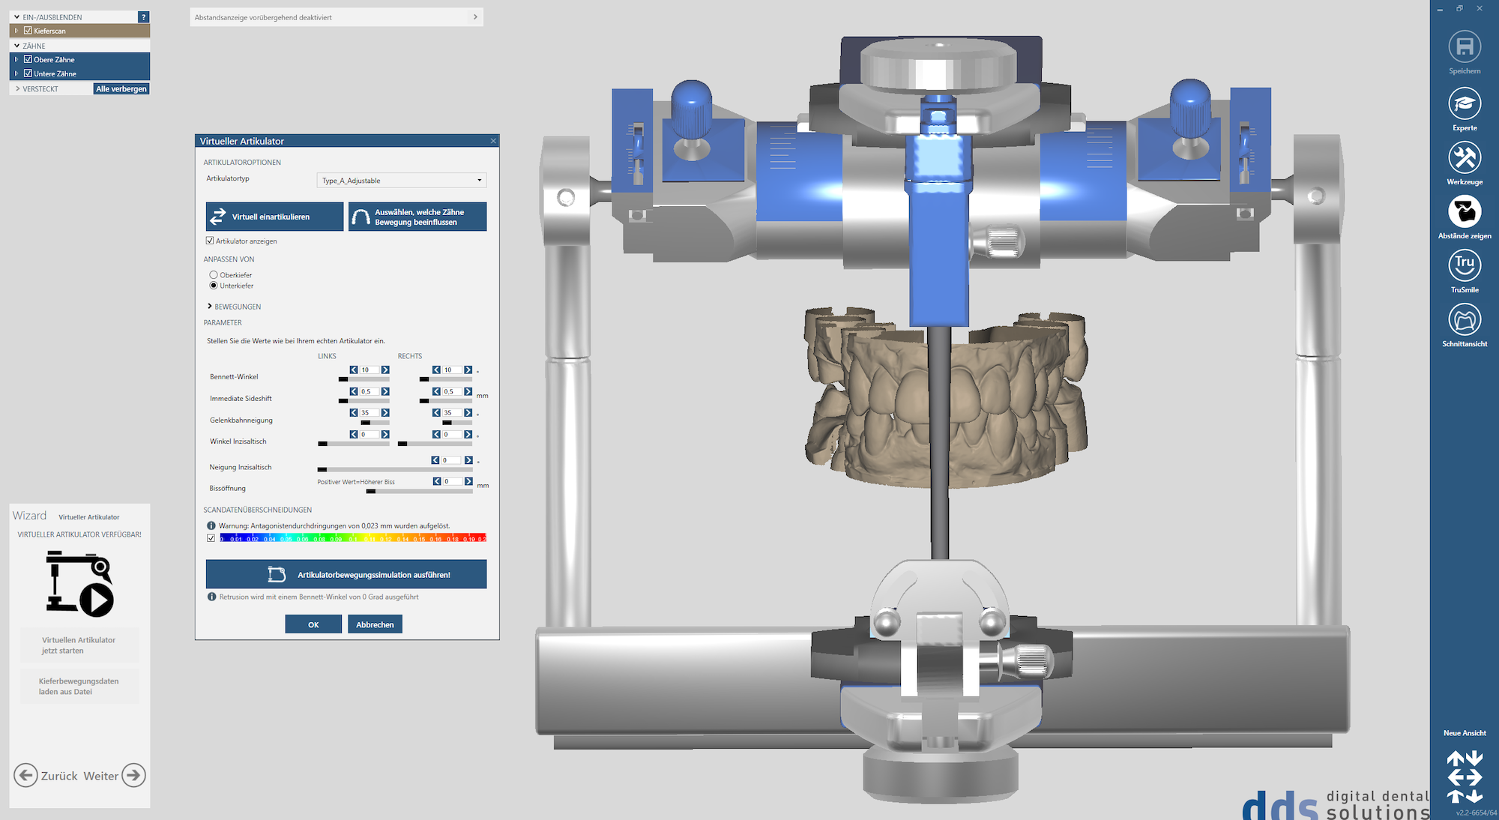Click the help question mark icon
This screenshot has width=1499, height=820.
142,16
